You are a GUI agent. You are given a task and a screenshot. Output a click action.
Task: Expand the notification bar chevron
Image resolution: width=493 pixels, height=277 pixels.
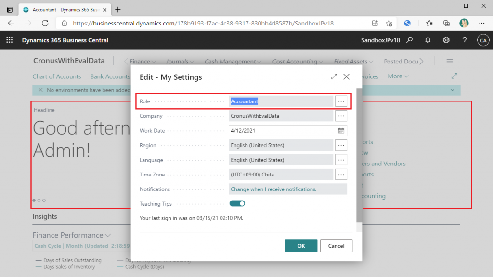pos(452,90)
